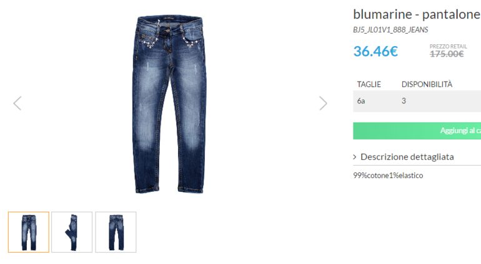Image resolution: width=481 pixels, height=264 pixels.
Task: Select the 6a size row
Action: click(x=417, y=101)
